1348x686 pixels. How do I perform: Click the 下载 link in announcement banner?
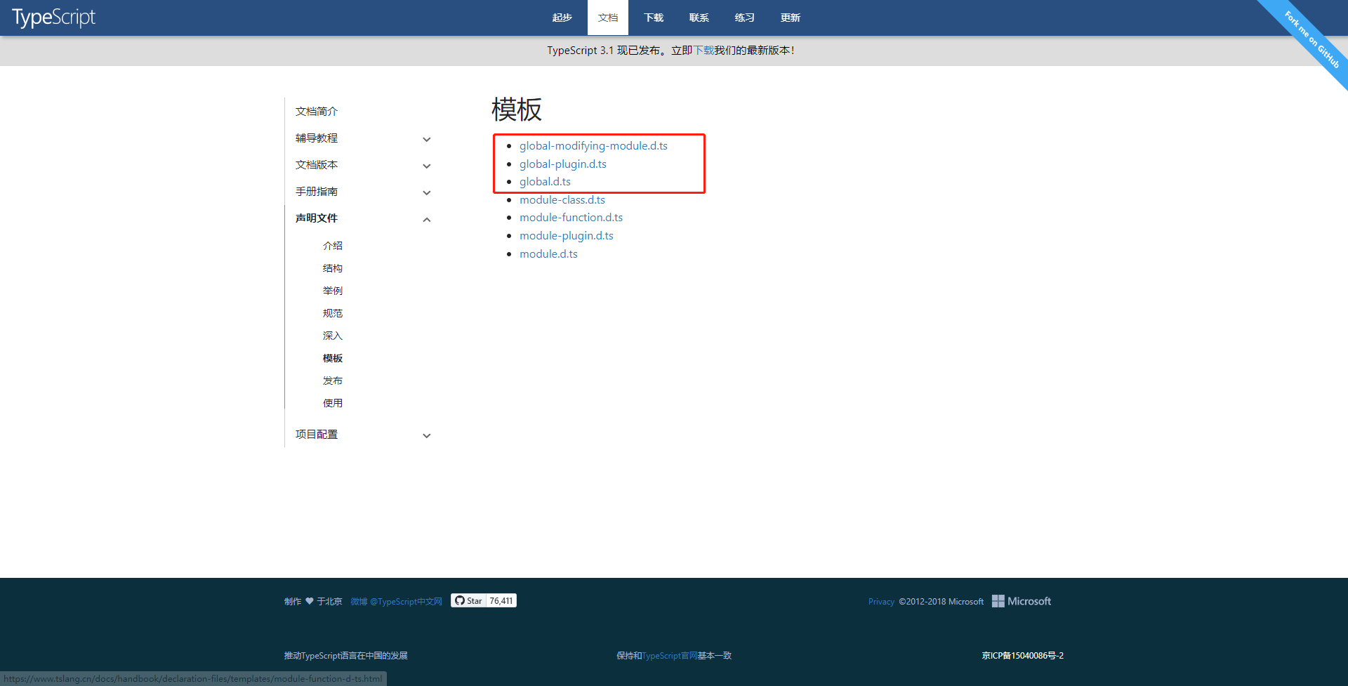[703, 51]
